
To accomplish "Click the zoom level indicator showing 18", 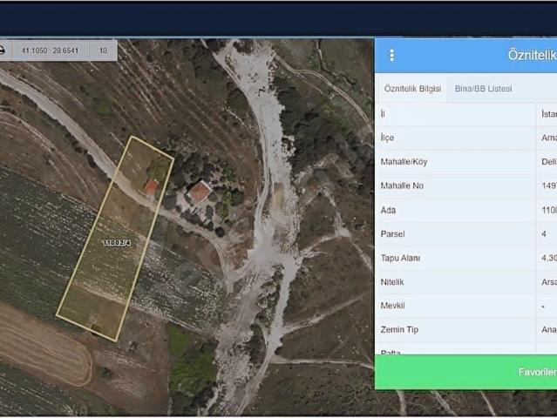I will (103, 51).
